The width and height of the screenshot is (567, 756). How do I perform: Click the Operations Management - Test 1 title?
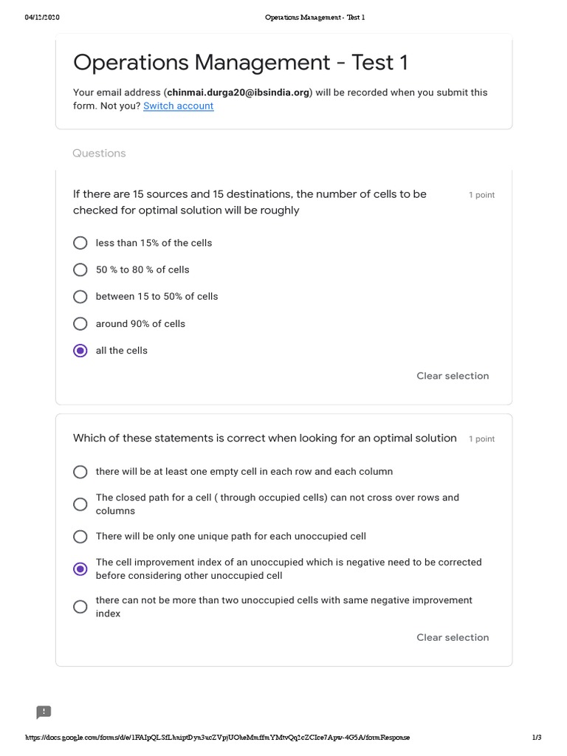tap(240, 63)
